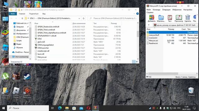Image resolution: width=199 pixels, height=111 pixels.
Task: Refresh the Explorer folder view
Action: tap(84, 18)
